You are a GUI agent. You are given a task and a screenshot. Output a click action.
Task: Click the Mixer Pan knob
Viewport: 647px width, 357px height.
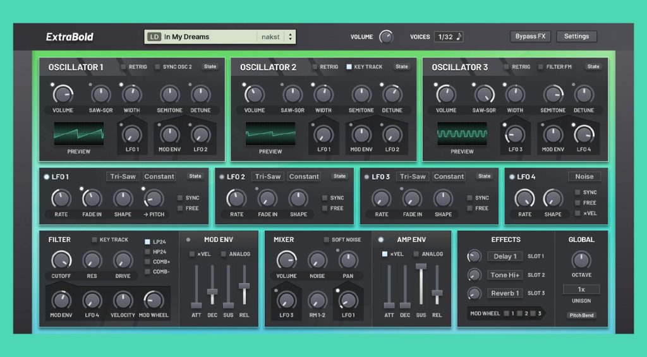[x=348, y=260]
